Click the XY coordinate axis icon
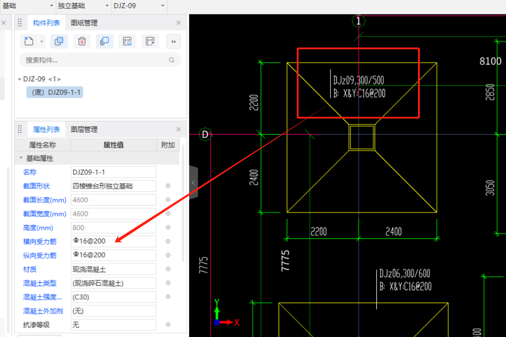Screen dimensions: 506x337 coord(227,313)
